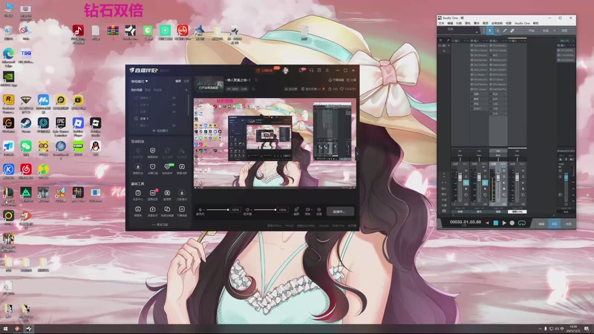
Task: Click microphone 100% volume value box
Action: pyautogui.click(x=235, y=210)
